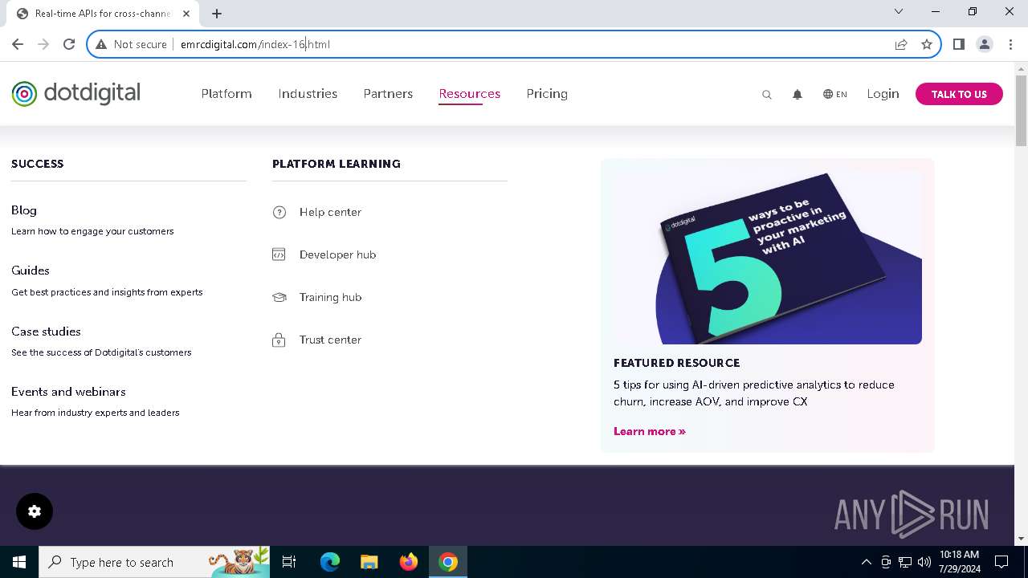Open the featured resource book thumbnail
This screenshot has width=1028, height=578.
[768, 258]
